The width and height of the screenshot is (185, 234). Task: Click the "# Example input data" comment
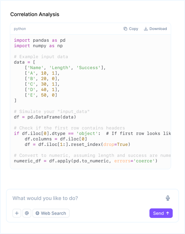coord(41,57)
